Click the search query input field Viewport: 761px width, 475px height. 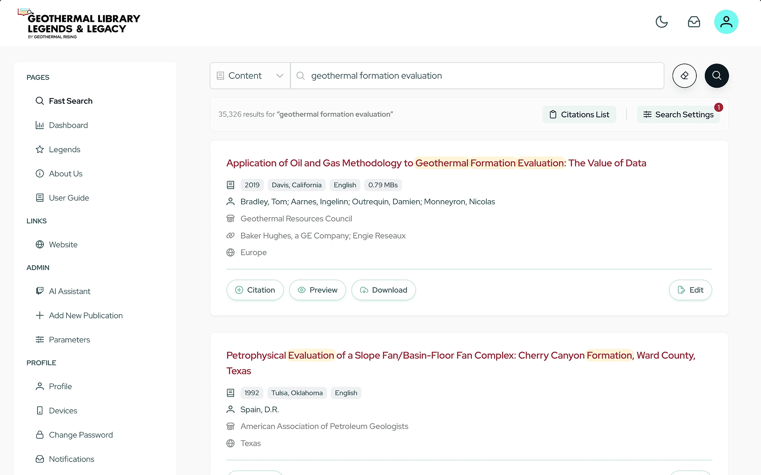pyautogui.click(x=477, y=76)
